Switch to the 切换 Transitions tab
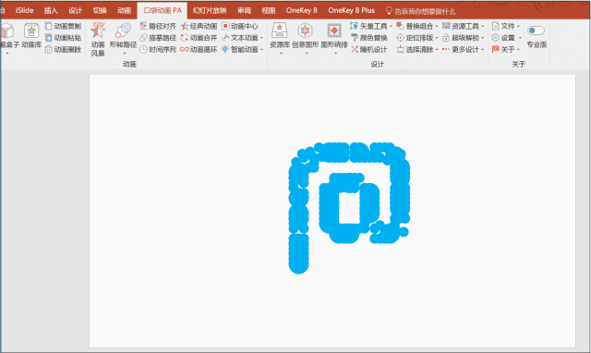The height and width of the screenshot is (353, 591). [x=100, y=10]
